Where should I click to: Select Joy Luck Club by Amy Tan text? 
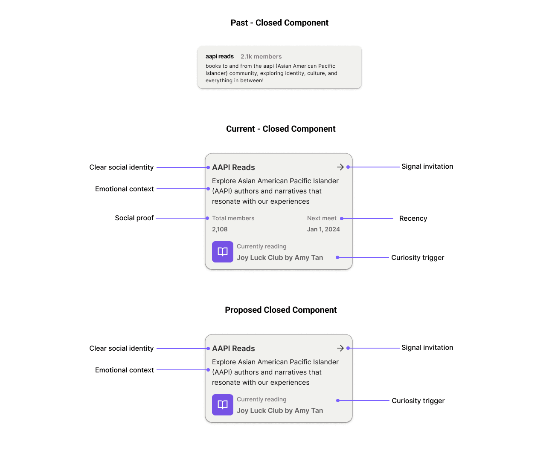coord(279,257)
